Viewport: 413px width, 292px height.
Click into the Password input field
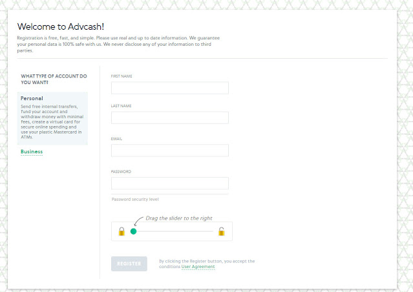click(x=170, y=183)
